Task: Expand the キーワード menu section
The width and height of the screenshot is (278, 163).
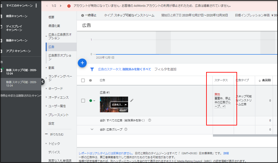Action: click(x=46, y=89)
